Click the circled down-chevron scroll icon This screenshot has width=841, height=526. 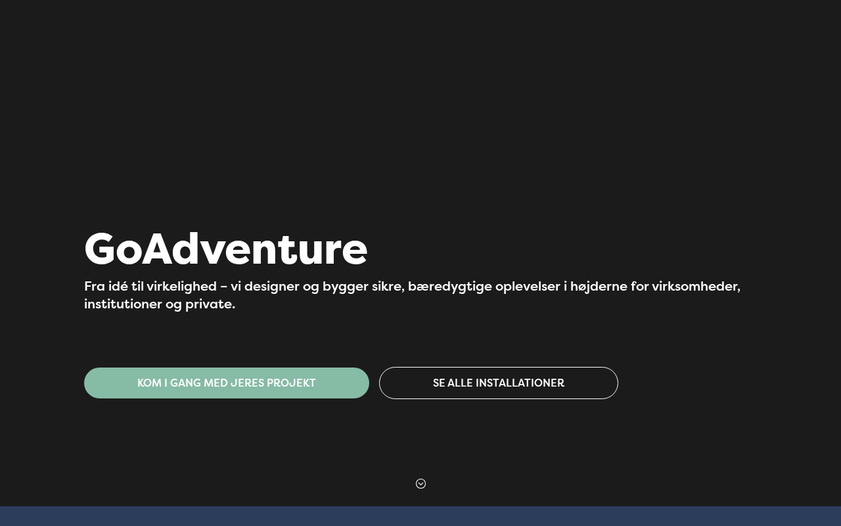coord(420,484)
